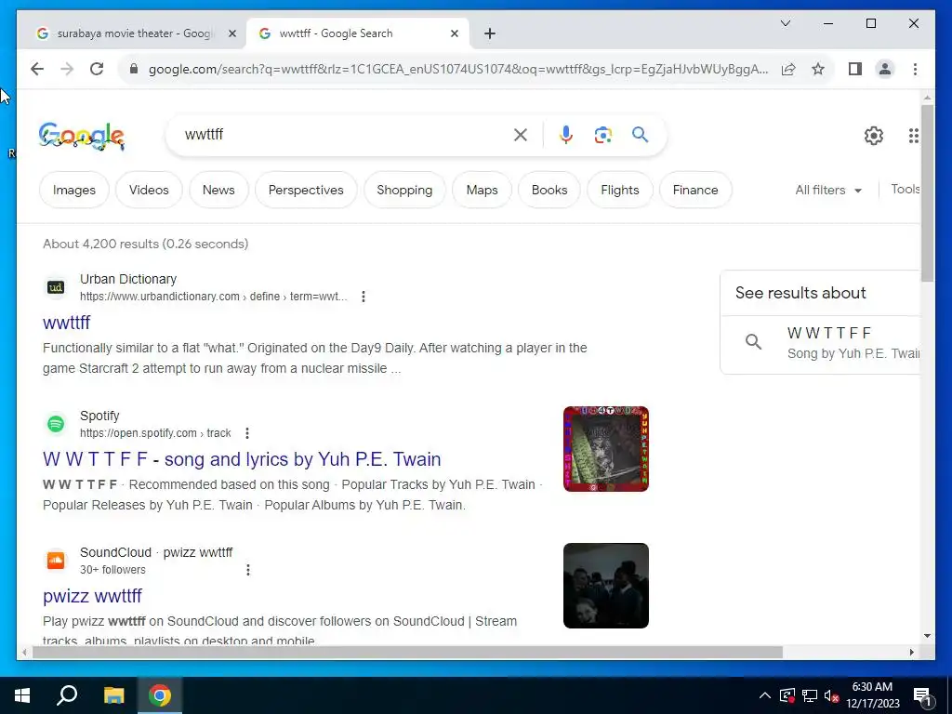The height and width of the screenshot is (714, 952).
Task: Share this page icon in address bar
Action: [x=788, y=69]
